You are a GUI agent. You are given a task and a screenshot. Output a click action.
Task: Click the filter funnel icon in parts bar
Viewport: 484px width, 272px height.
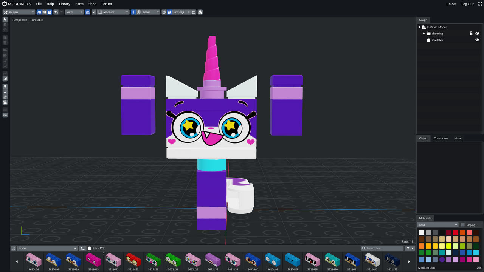click(x=410, y=248)
